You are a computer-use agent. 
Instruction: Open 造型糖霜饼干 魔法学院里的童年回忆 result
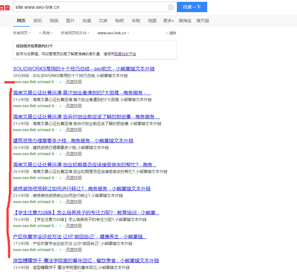(x=86, y=261)
